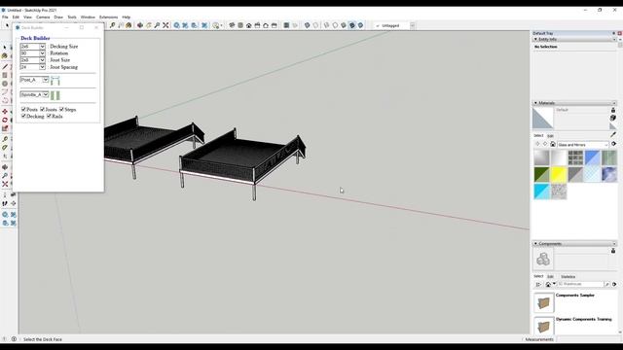Click the Default material preview thumbnail
The image size is (623, 350).
click(543, 118)
